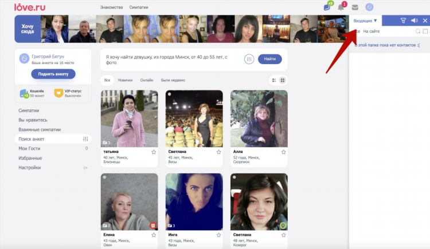Open Светлана name, 45 лет card
The image size is (430, 249).
[177, 152]
